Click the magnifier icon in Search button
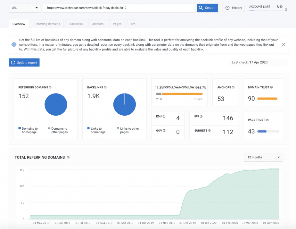This screenshot has width=296, height=229. point(201,8)
